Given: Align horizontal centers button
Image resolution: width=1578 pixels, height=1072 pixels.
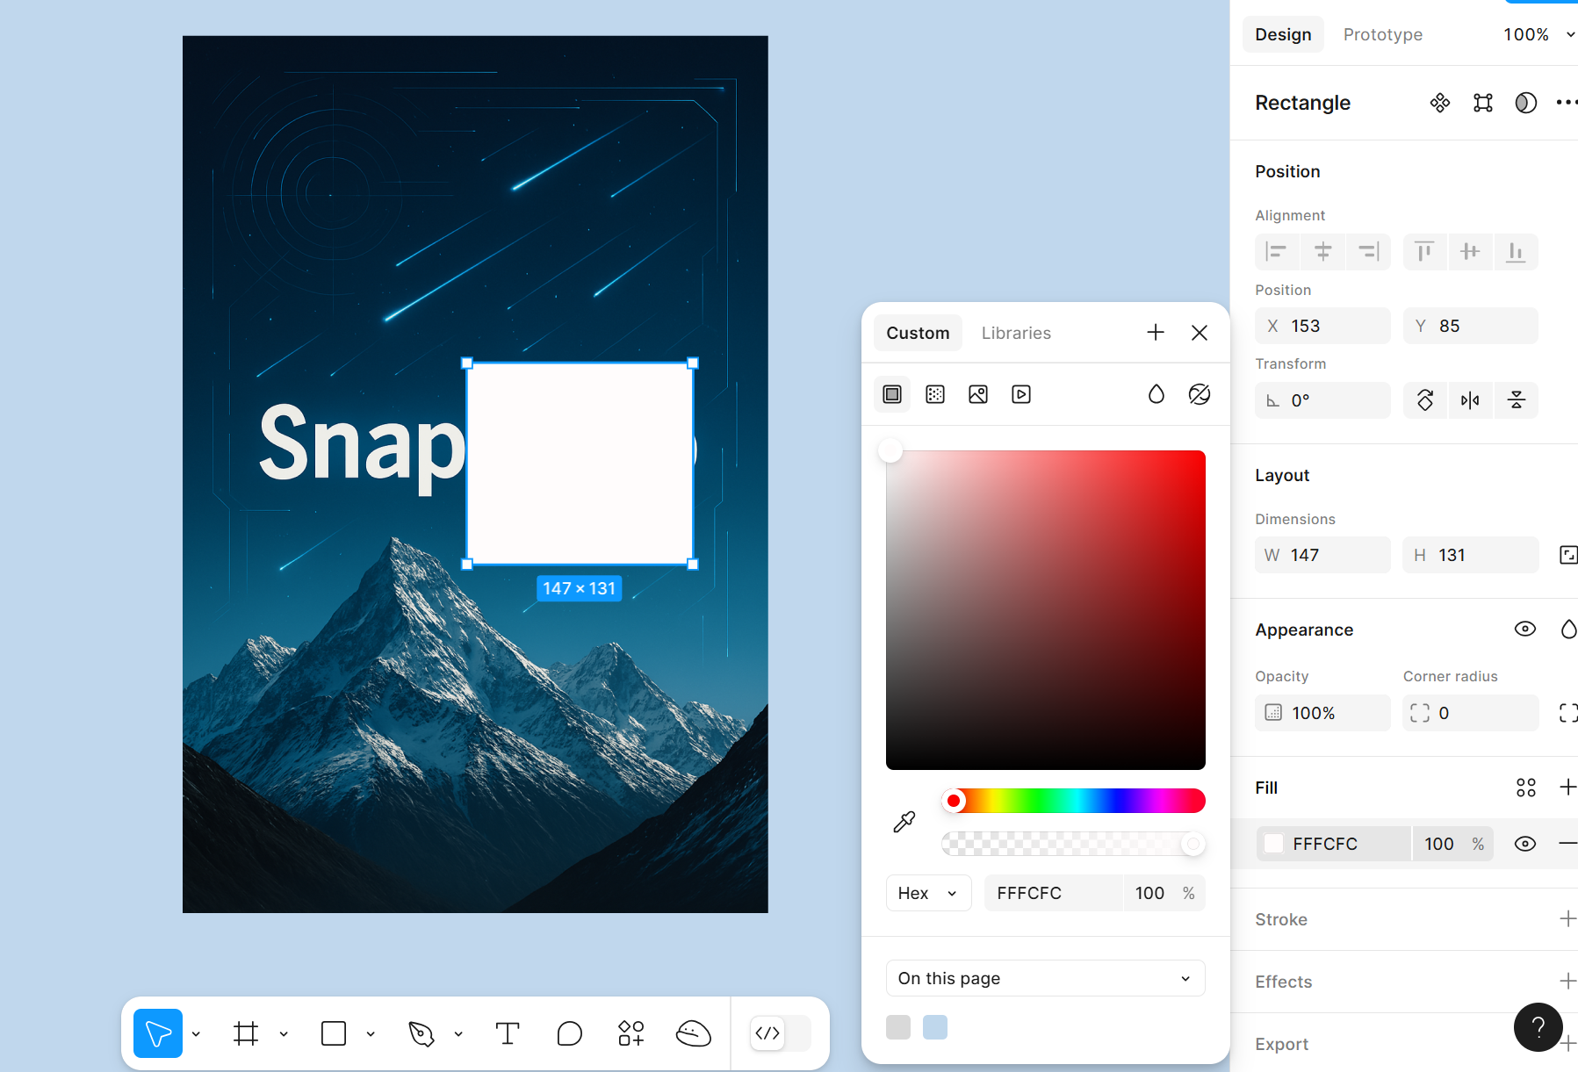Looking at the screenshot, I should 1322,252.
